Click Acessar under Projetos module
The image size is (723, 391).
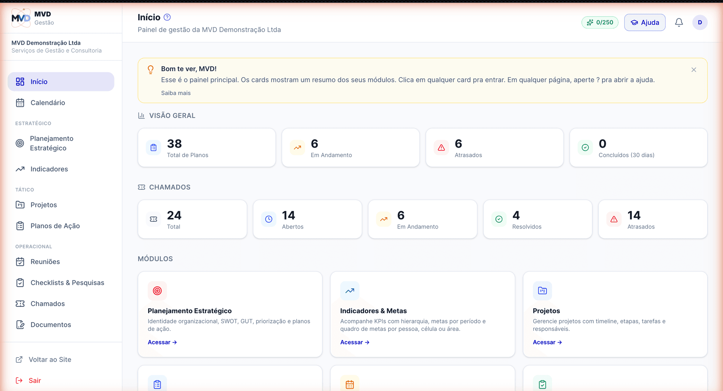(547, 342)
